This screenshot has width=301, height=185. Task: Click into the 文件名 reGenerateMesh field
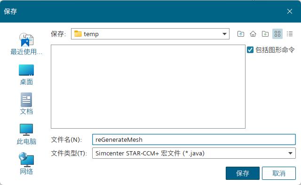point(194,139)
